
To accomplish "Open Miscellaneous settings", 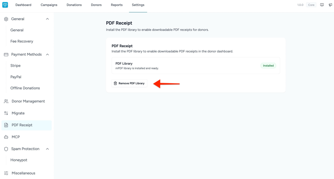I will 23,173.
